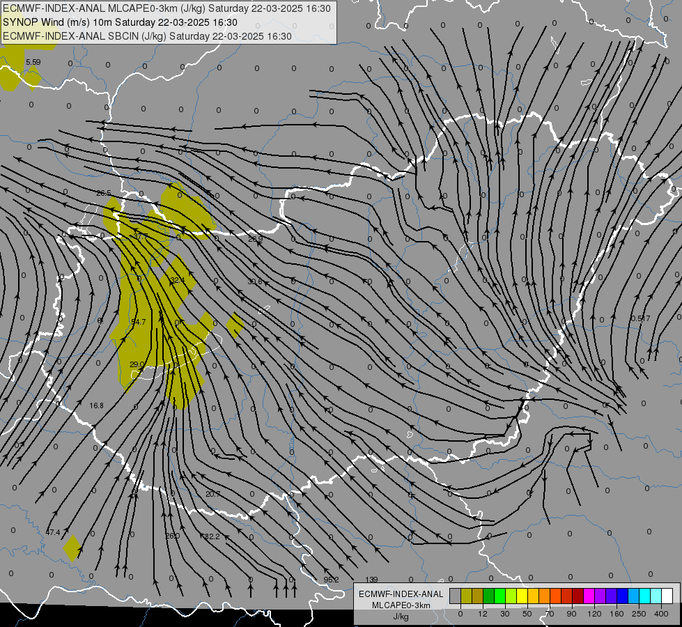The image size is (682, 627).
Task: Click the SYNOP Wind 10m header line
Action: click(120, 22)
